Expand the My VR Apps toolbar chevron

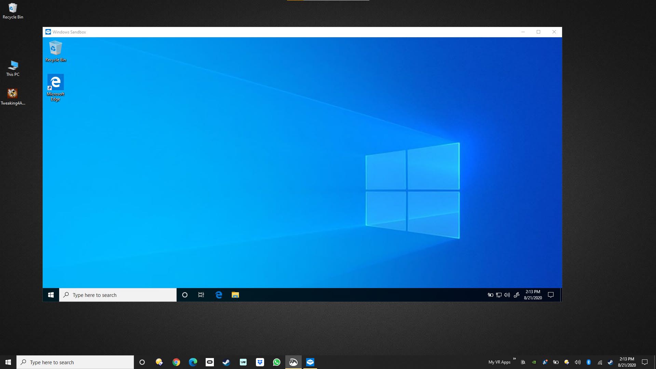pos(514,359)
